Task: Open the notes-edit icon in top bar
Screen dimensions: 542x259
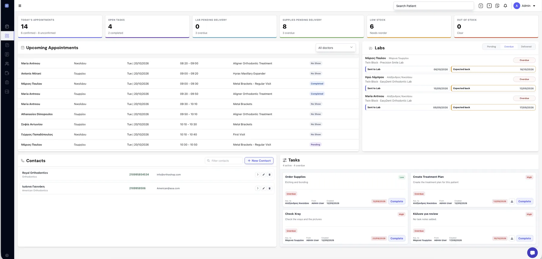Action: click(497, 6)
